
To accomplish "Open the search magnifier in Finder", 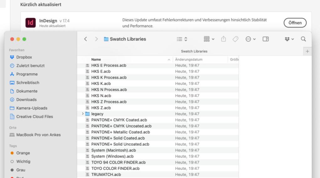I will [303, 39].
